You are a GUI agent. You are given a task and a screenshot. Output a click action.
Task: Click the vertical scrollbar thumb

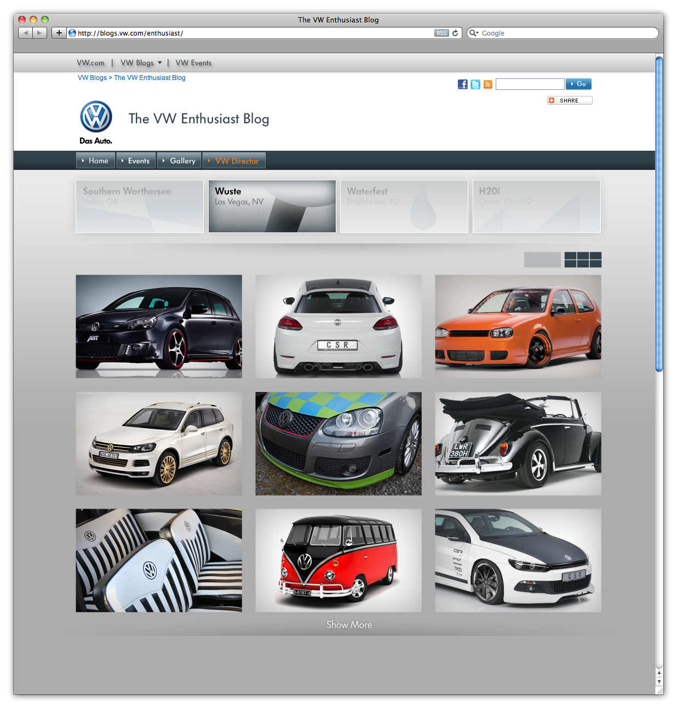point(659,214)
